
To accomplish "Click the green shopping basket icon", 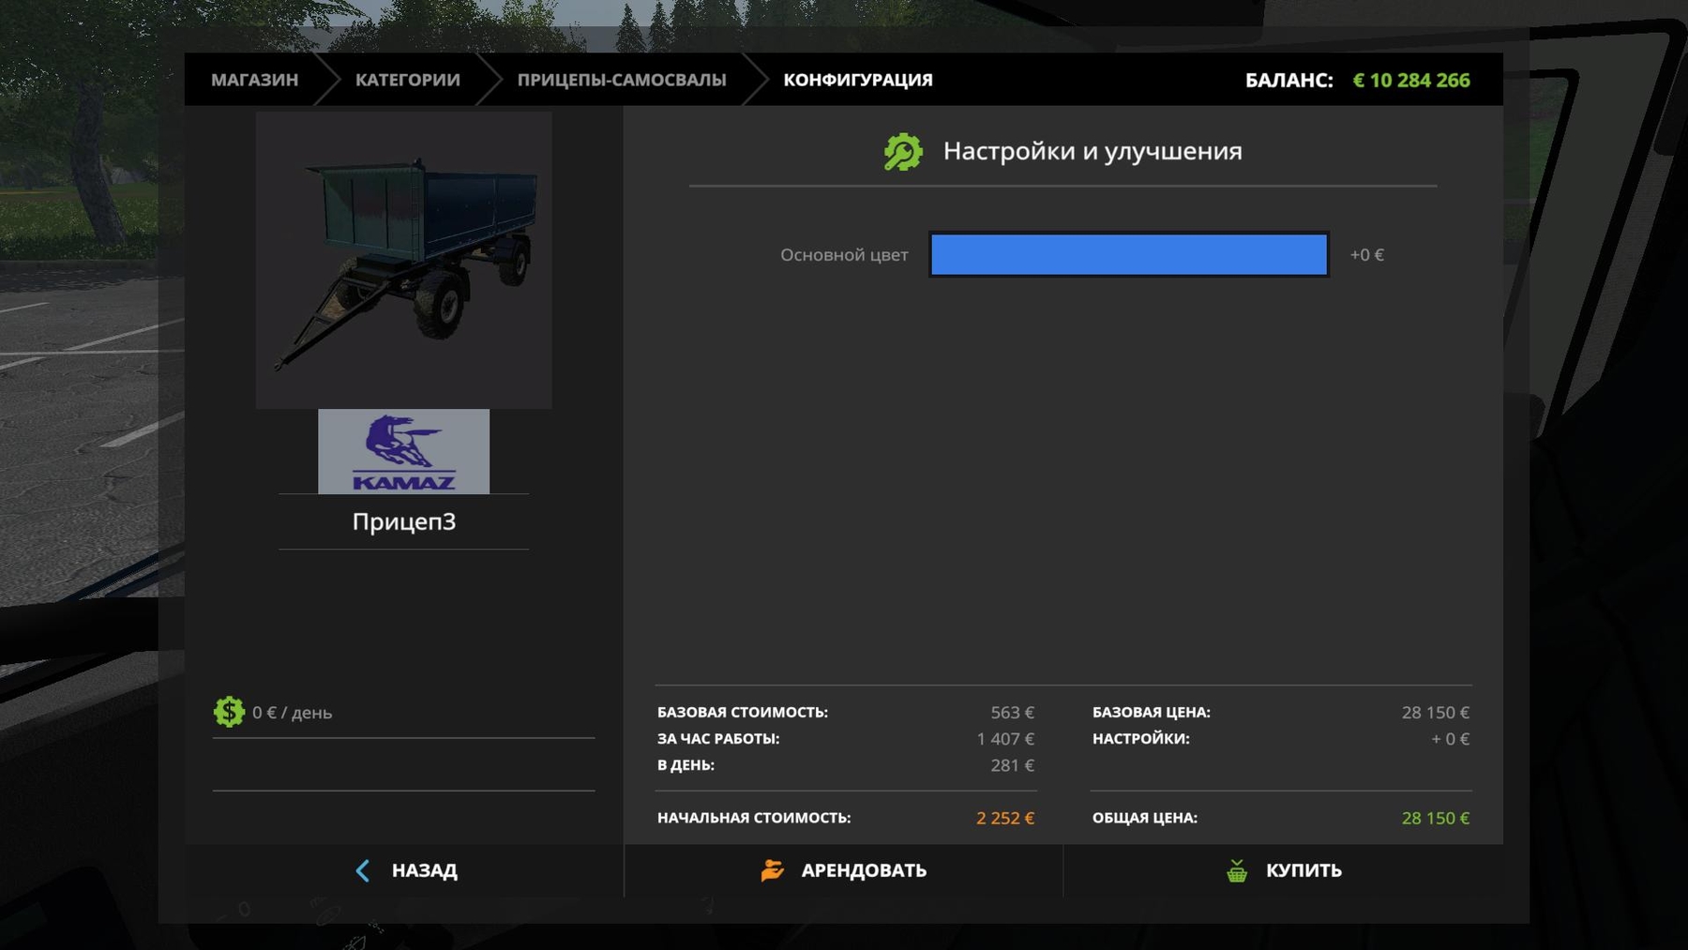I will tap(1237, 870).
